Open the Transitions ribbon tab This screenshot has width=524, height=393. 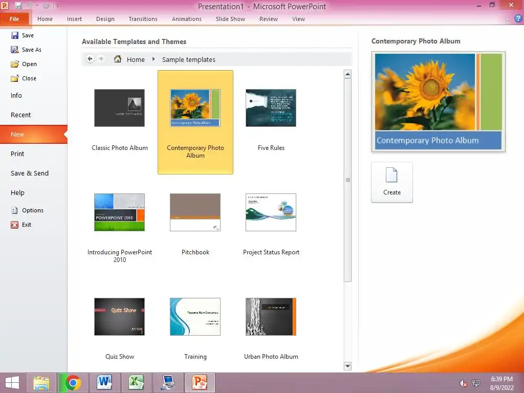(143, 19)
